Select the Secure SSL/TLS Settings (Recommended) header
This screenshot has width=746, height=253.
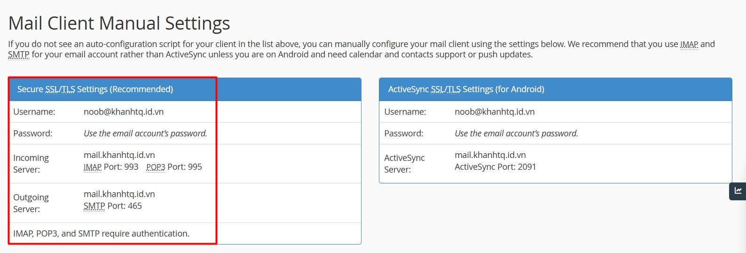[x=95, y=89]
